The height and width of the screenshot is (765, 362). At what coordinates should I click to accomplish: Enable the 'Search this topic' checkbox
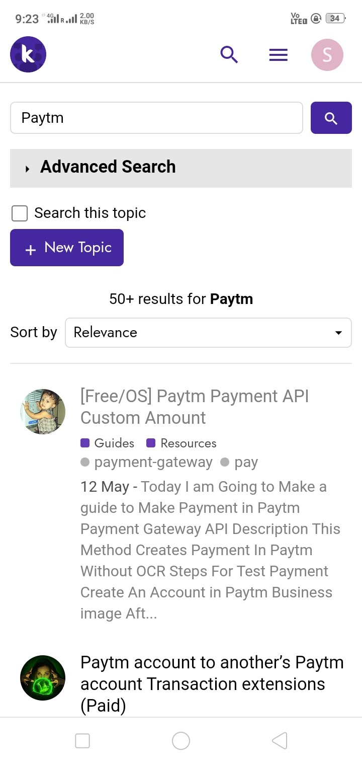(20, 213)
